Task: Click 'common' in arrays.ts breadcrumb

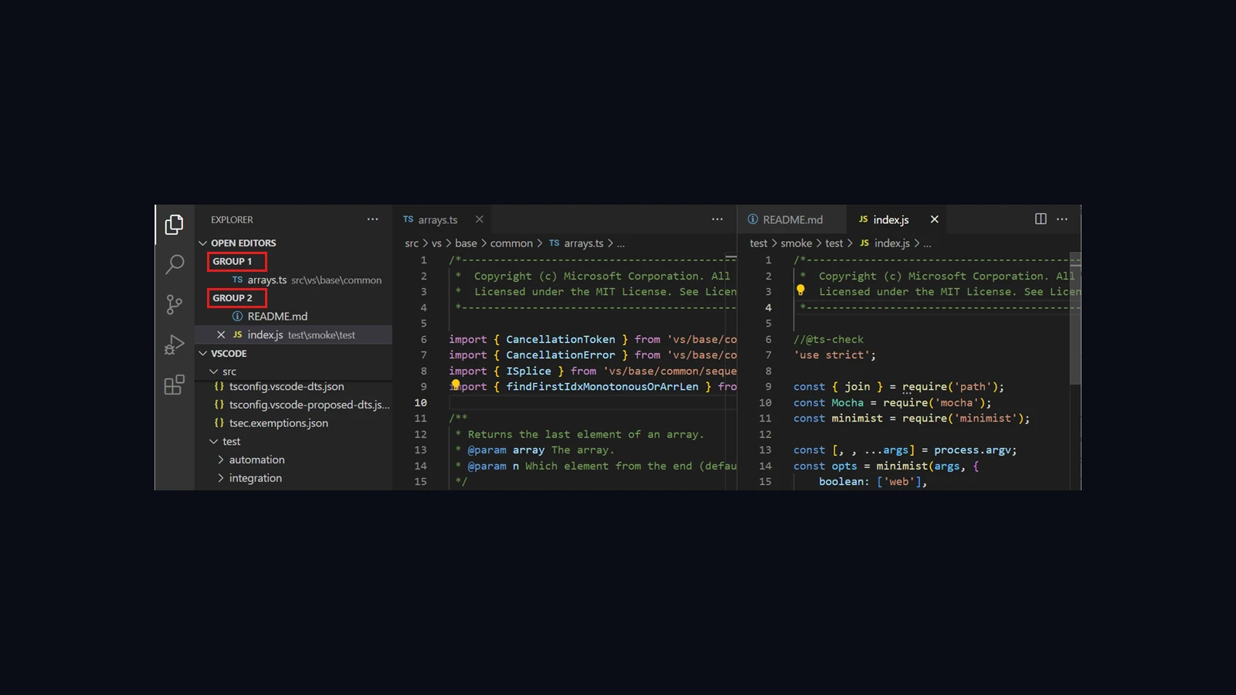Action: 511,243
